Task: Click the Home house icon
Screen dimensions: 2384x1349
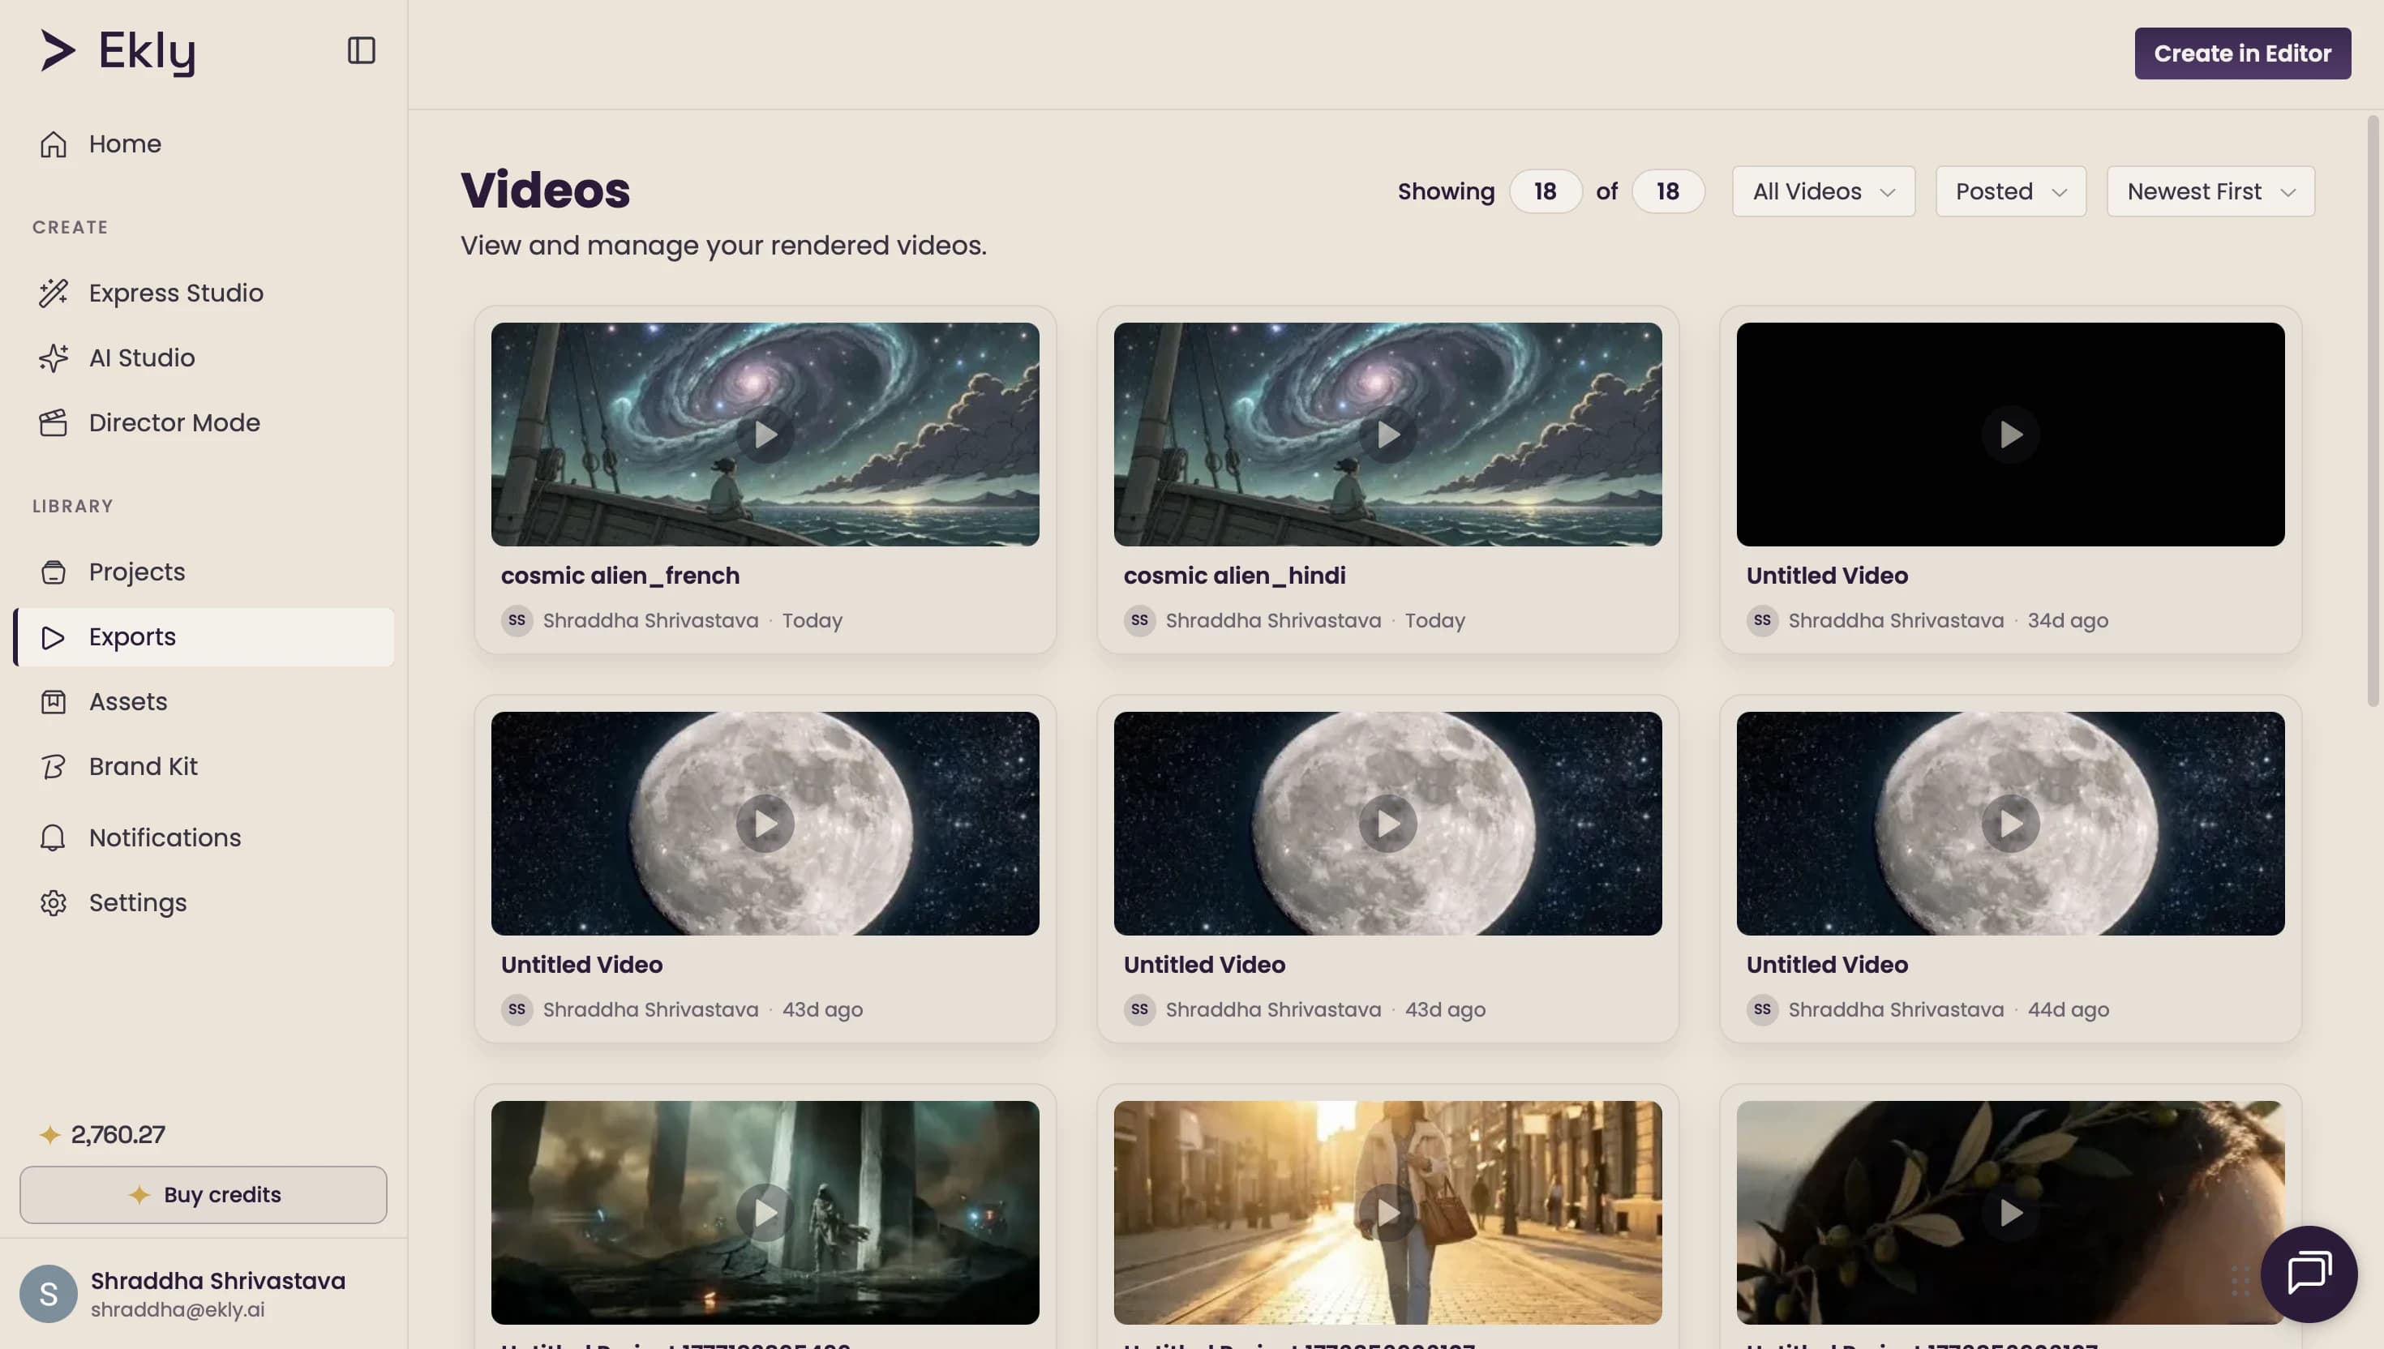Action: [53, 143]
